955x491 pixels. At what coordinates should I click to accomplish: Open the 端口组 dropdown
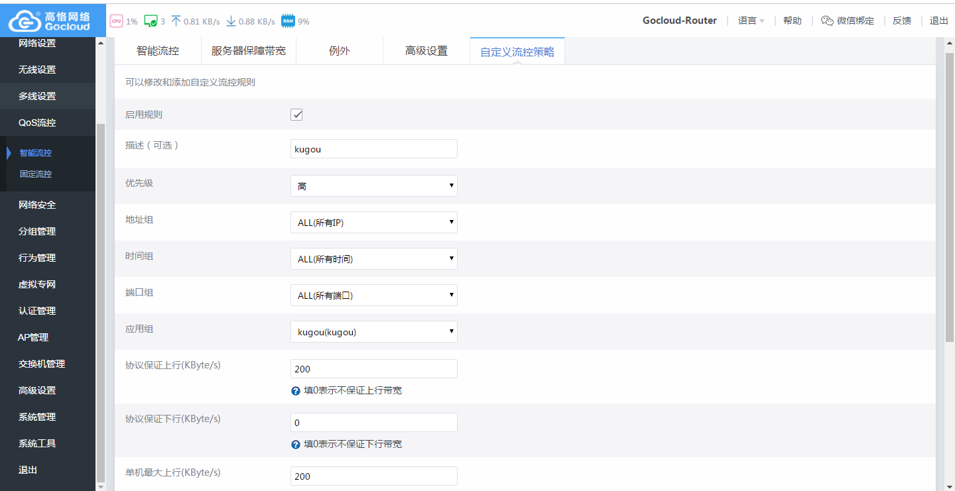[x=374, y=296]
